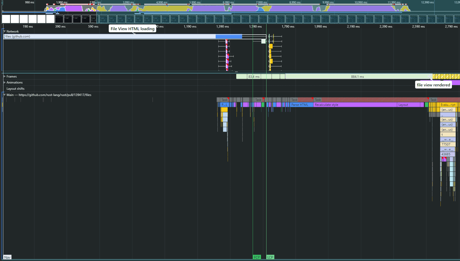Select the purple Layout event block

point(408,105)
